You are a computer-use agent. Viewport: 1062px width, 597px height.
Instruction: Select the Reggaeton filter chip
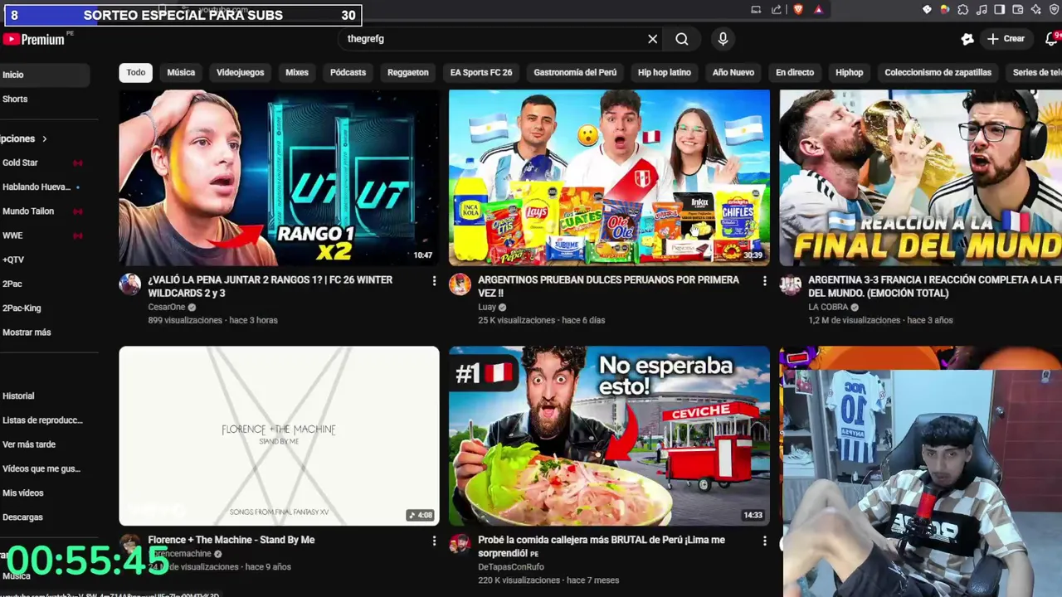408,72
